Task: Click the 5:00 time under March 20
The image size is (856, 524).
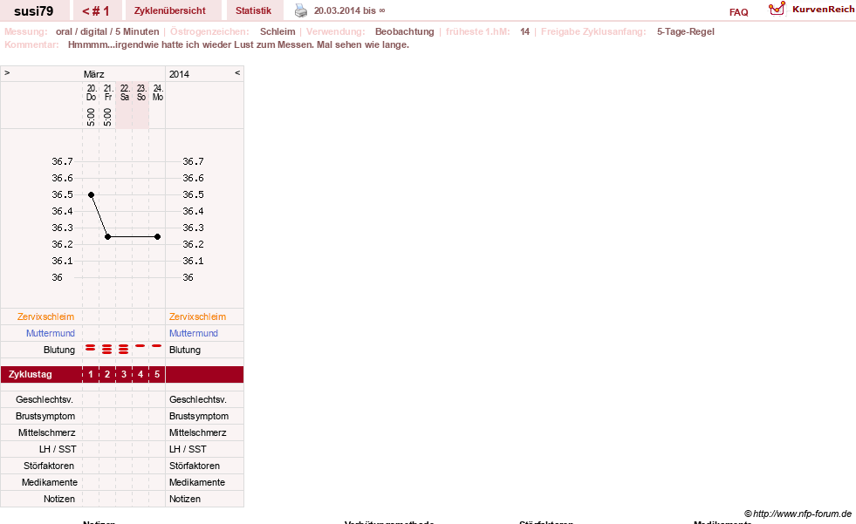Action: point(91,117)
